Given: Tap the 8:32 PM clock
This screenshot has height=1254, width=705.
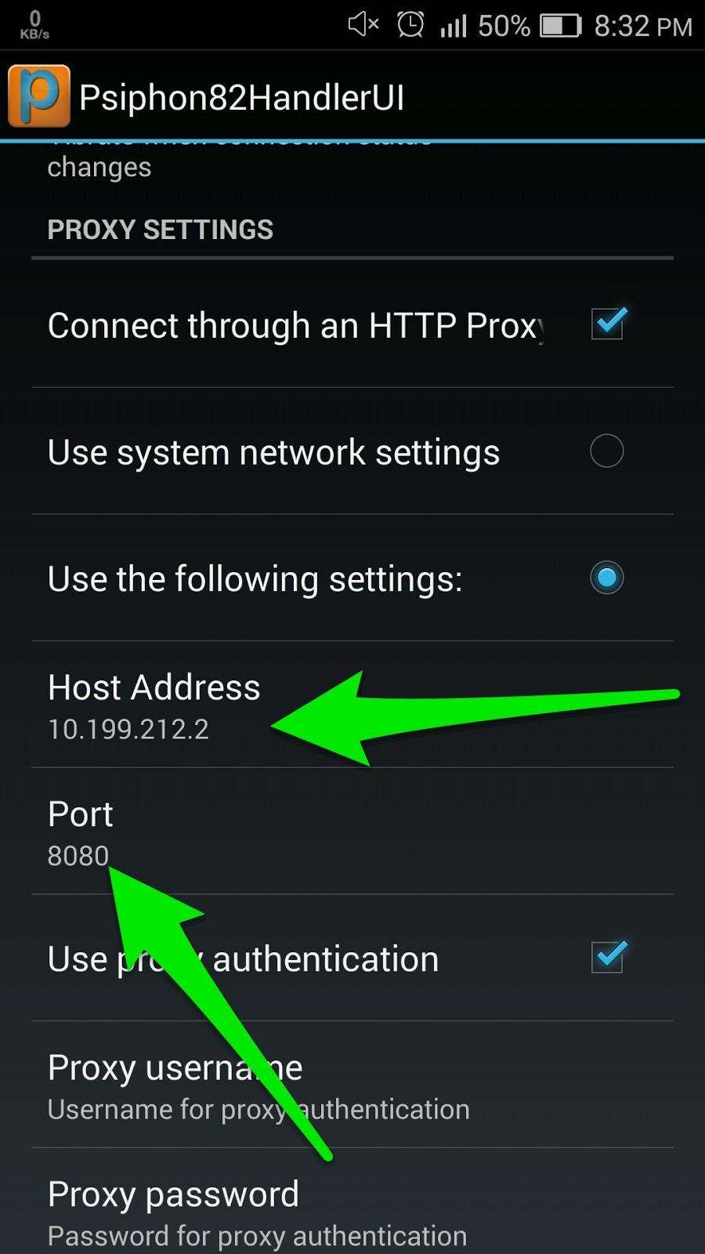Looking at the screenshot, I should 643,27.
